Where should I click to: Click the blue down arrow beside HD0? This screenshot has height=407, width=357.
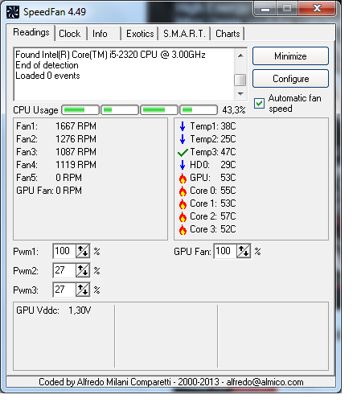(183, 165)
